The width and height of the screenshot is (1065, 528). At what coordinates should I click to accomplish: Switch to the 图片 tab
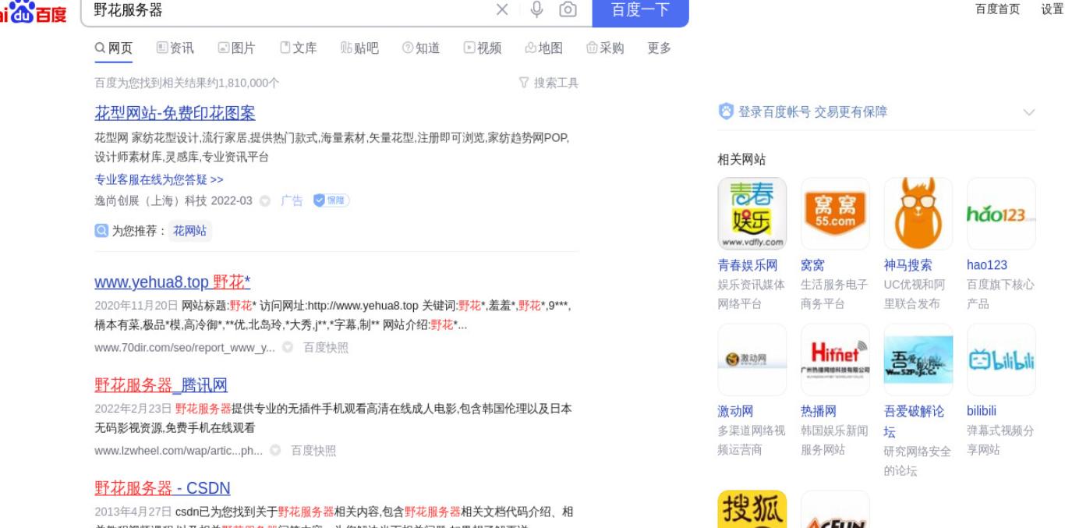tap(236, 48)
